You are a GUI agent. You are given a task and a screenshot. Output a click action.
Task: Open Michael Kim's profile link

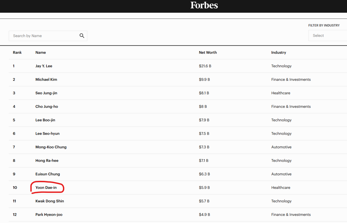46,79
